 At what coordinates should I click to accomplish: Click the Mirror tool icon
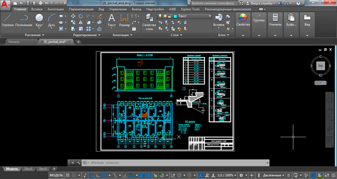(x=80, y=22)
